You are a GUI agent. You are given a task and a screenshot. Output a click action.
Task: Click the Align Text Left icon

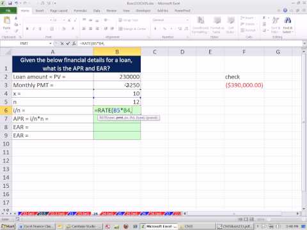click(x=84, y=29)
